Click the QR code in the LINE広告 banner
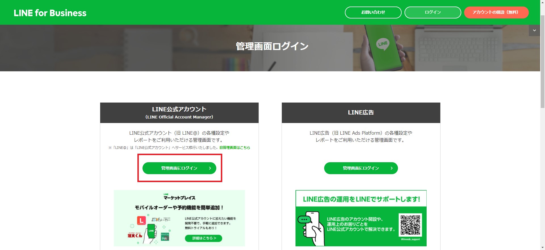Image resolution: width=545 pixels, height=250 pixels. (x=410, y=225)
